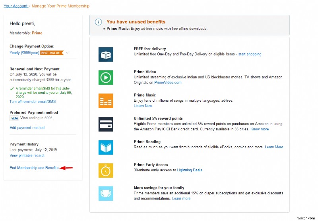This screenshot has height=221, width=318.
Task: Click the Prime Reading book icon
Action: click(x=106, y=147)
